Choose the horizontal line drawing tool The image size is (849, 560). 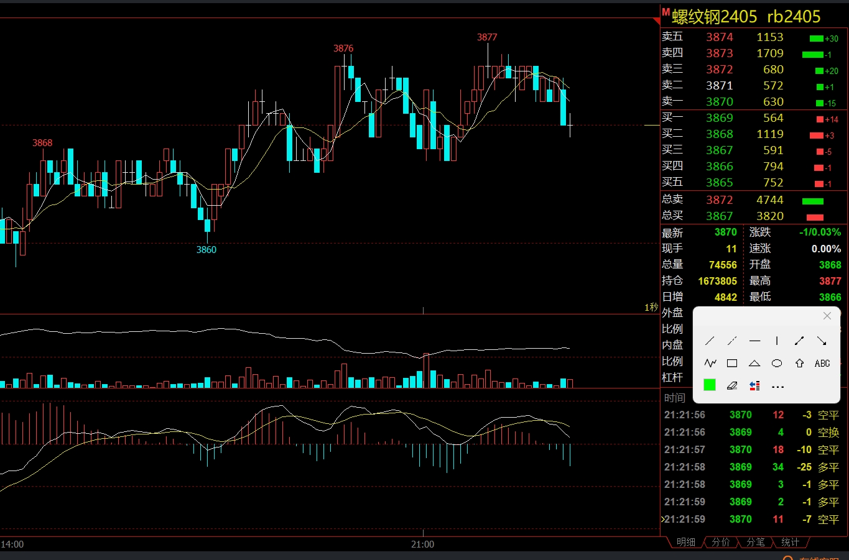[754, 341]
